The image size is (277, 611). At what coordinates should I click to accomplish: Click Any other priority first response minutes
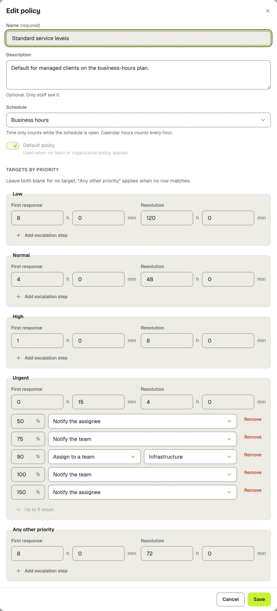point(98,554)
